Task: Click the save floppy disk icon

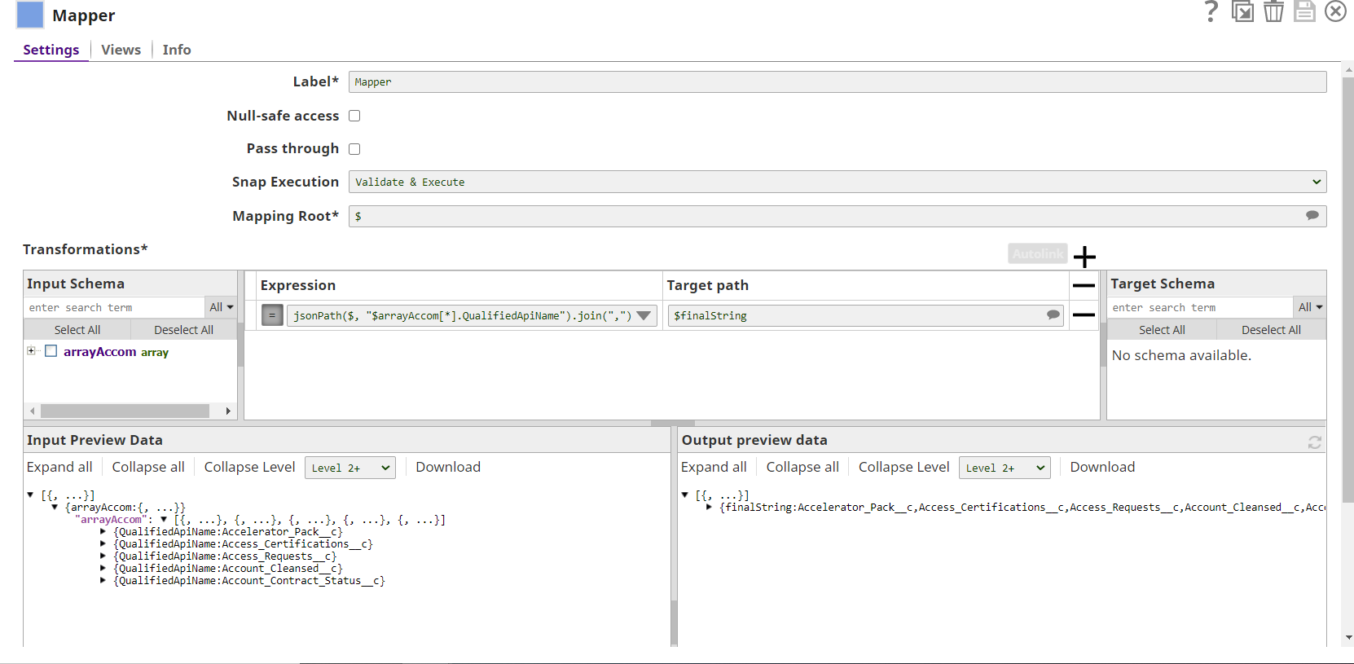Action: tap(1304, 11)
